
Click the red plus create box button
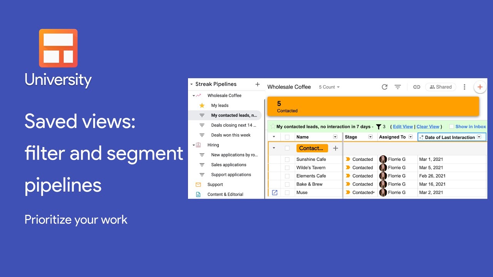tap(480, 87)
